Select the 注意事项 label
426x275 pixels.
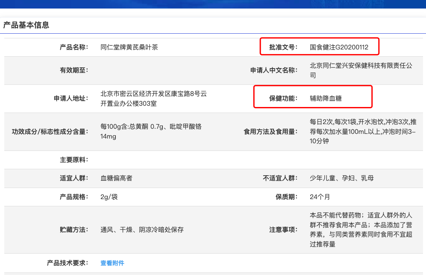(x=283, y=230)
